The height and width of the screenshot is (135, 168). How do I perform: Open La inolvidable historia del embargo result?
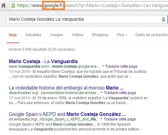click(x=66, y=88)
